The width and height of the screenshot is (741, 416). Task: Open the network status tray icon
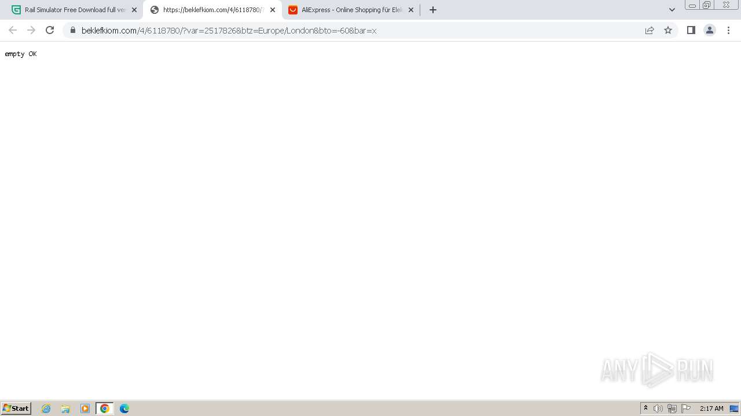coord(672,408)
